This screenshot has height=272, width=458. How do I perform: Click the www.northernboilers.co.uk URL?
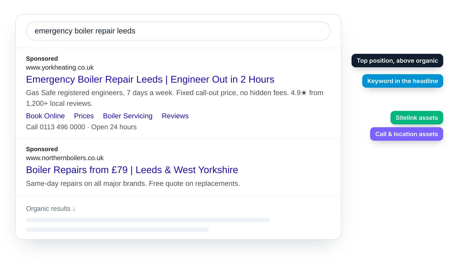coord(65,158)
